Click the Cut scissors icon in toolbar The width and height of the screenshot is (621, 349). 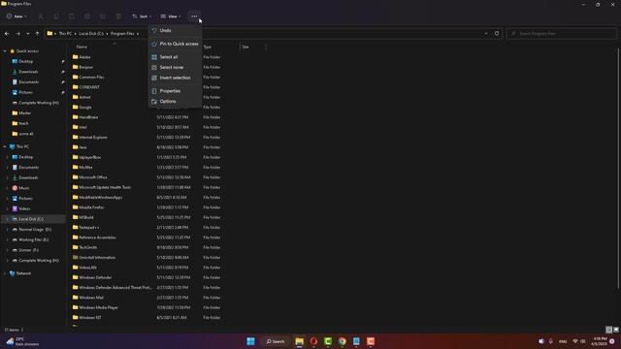41,16
